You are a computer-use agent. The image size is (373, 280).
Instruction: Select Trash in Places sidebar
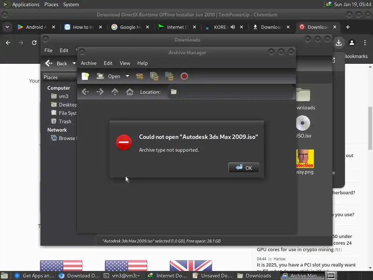tap(61, 121)
